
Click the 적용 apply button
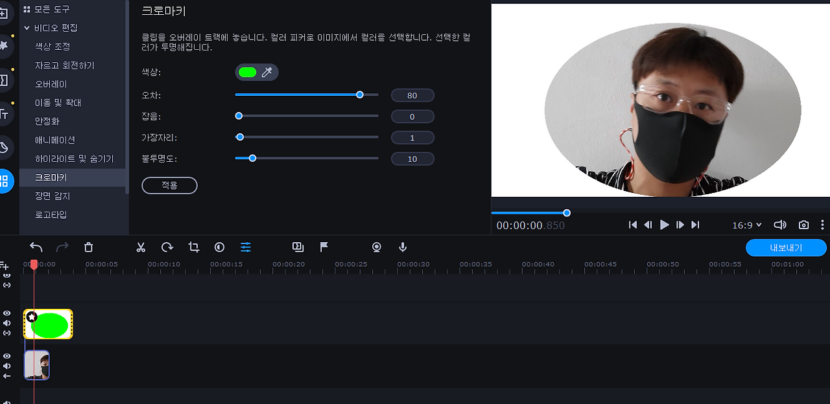(169, 185)
